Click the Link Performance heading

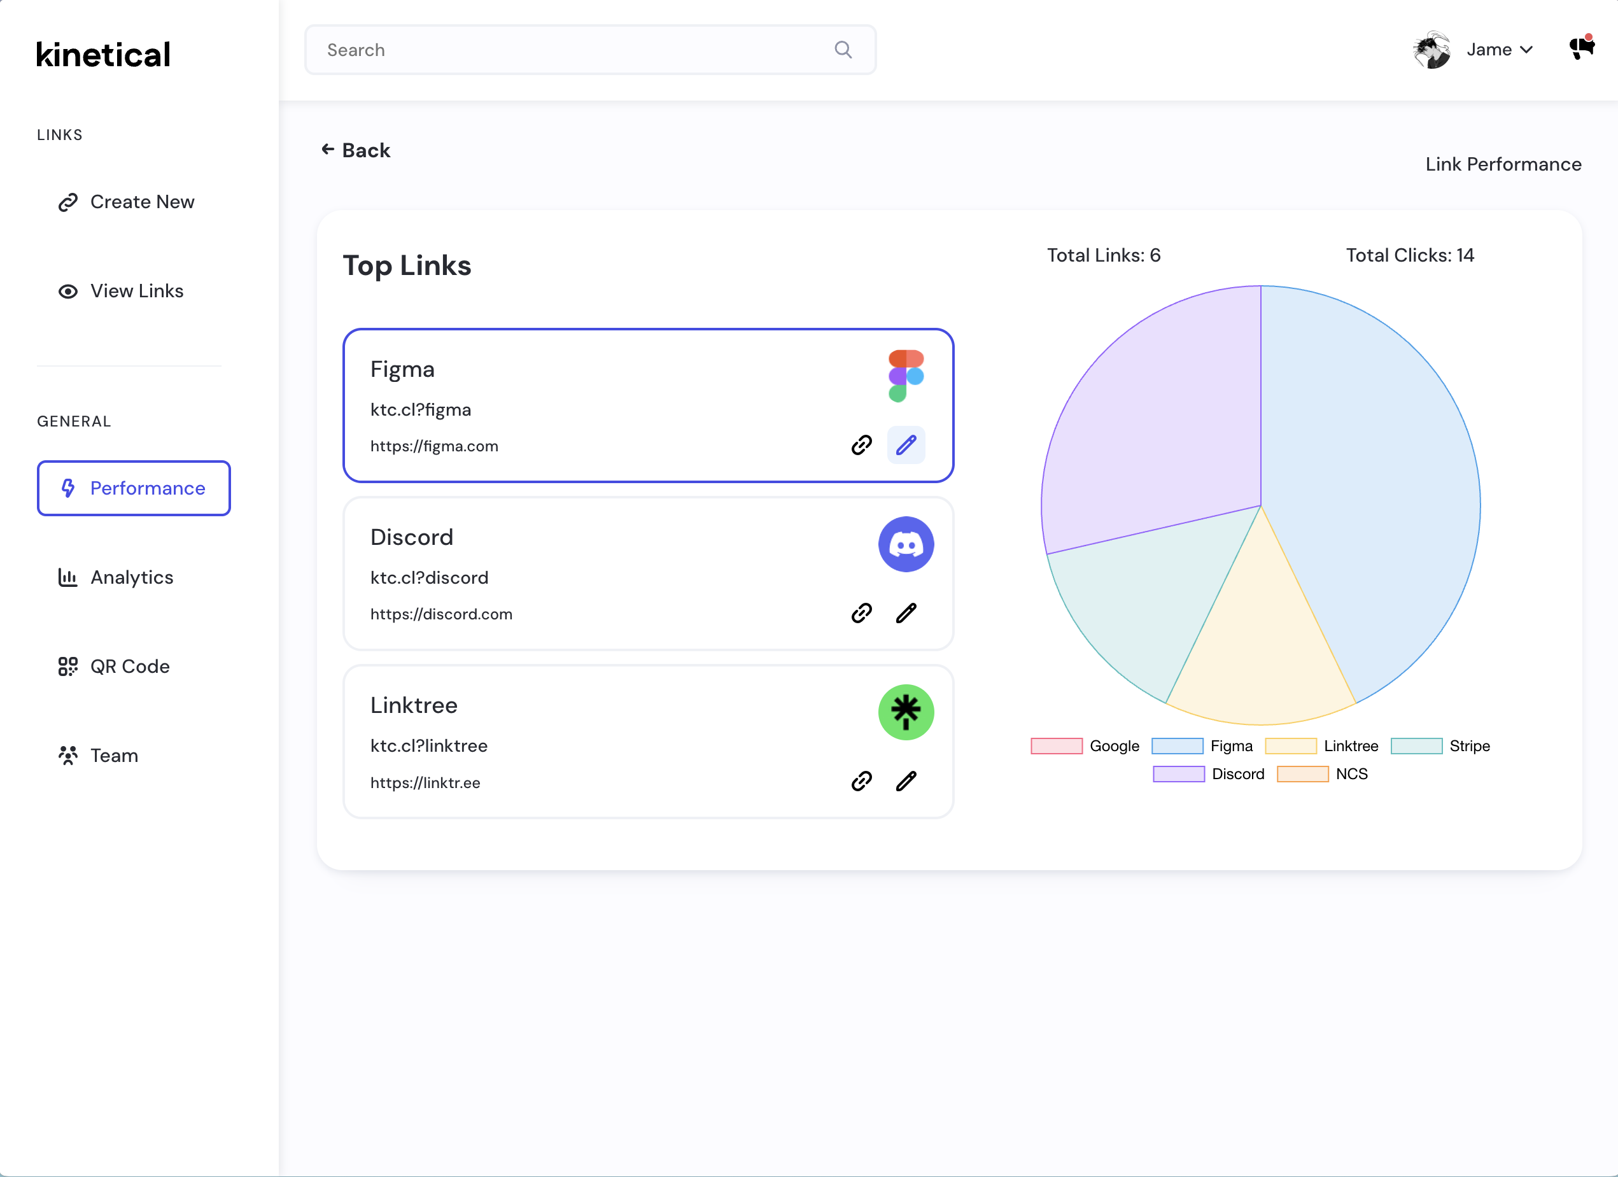(x=1503, y=164)
